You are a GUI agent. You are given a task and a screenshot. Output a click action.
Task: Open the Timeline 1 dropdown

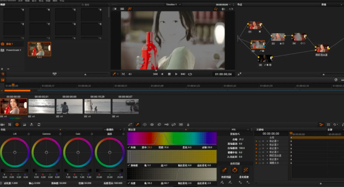173,4
